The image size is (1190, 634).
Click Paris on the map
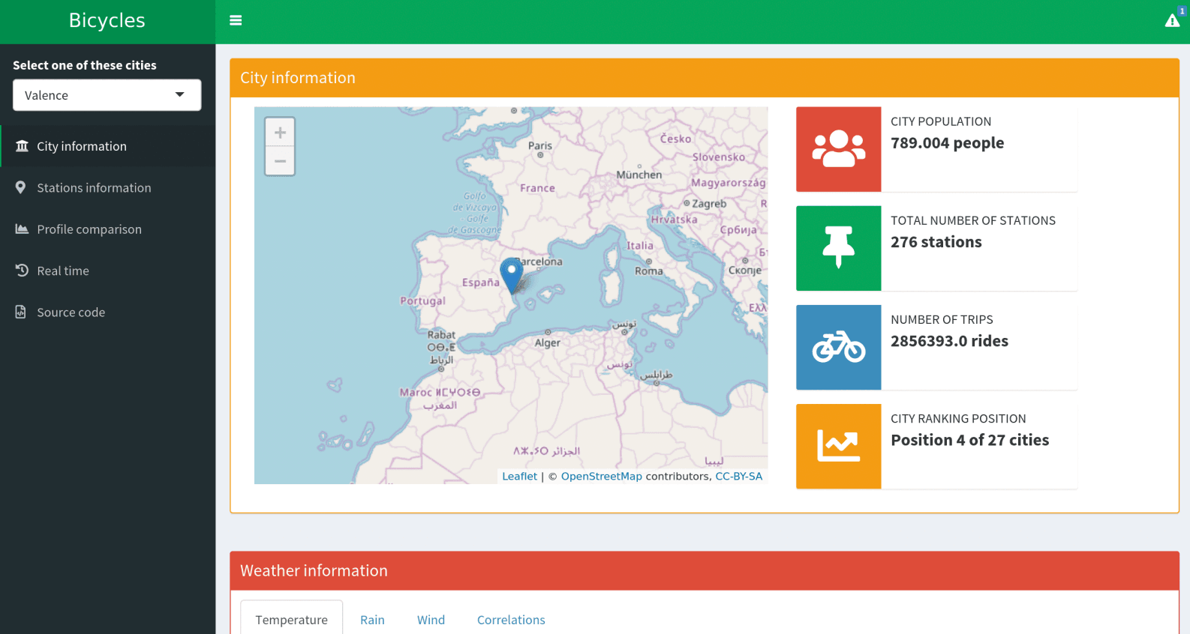coord(540,146)
